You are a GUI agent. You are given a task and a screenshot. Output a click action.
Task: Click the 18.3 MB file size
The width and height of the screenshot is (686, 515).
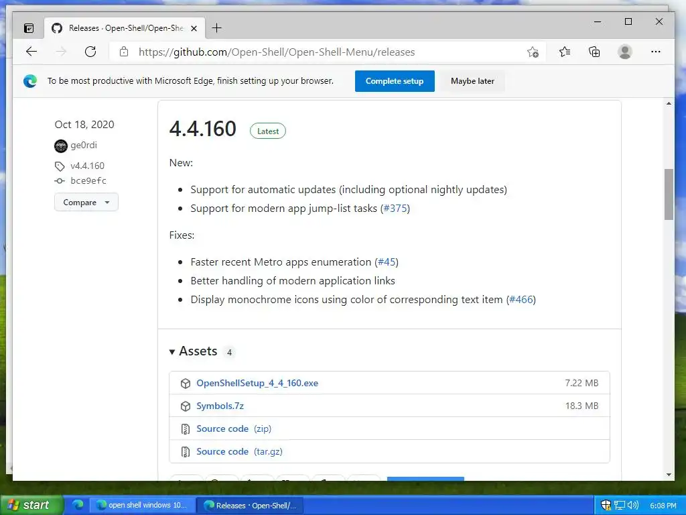click(x=581, y=406)
